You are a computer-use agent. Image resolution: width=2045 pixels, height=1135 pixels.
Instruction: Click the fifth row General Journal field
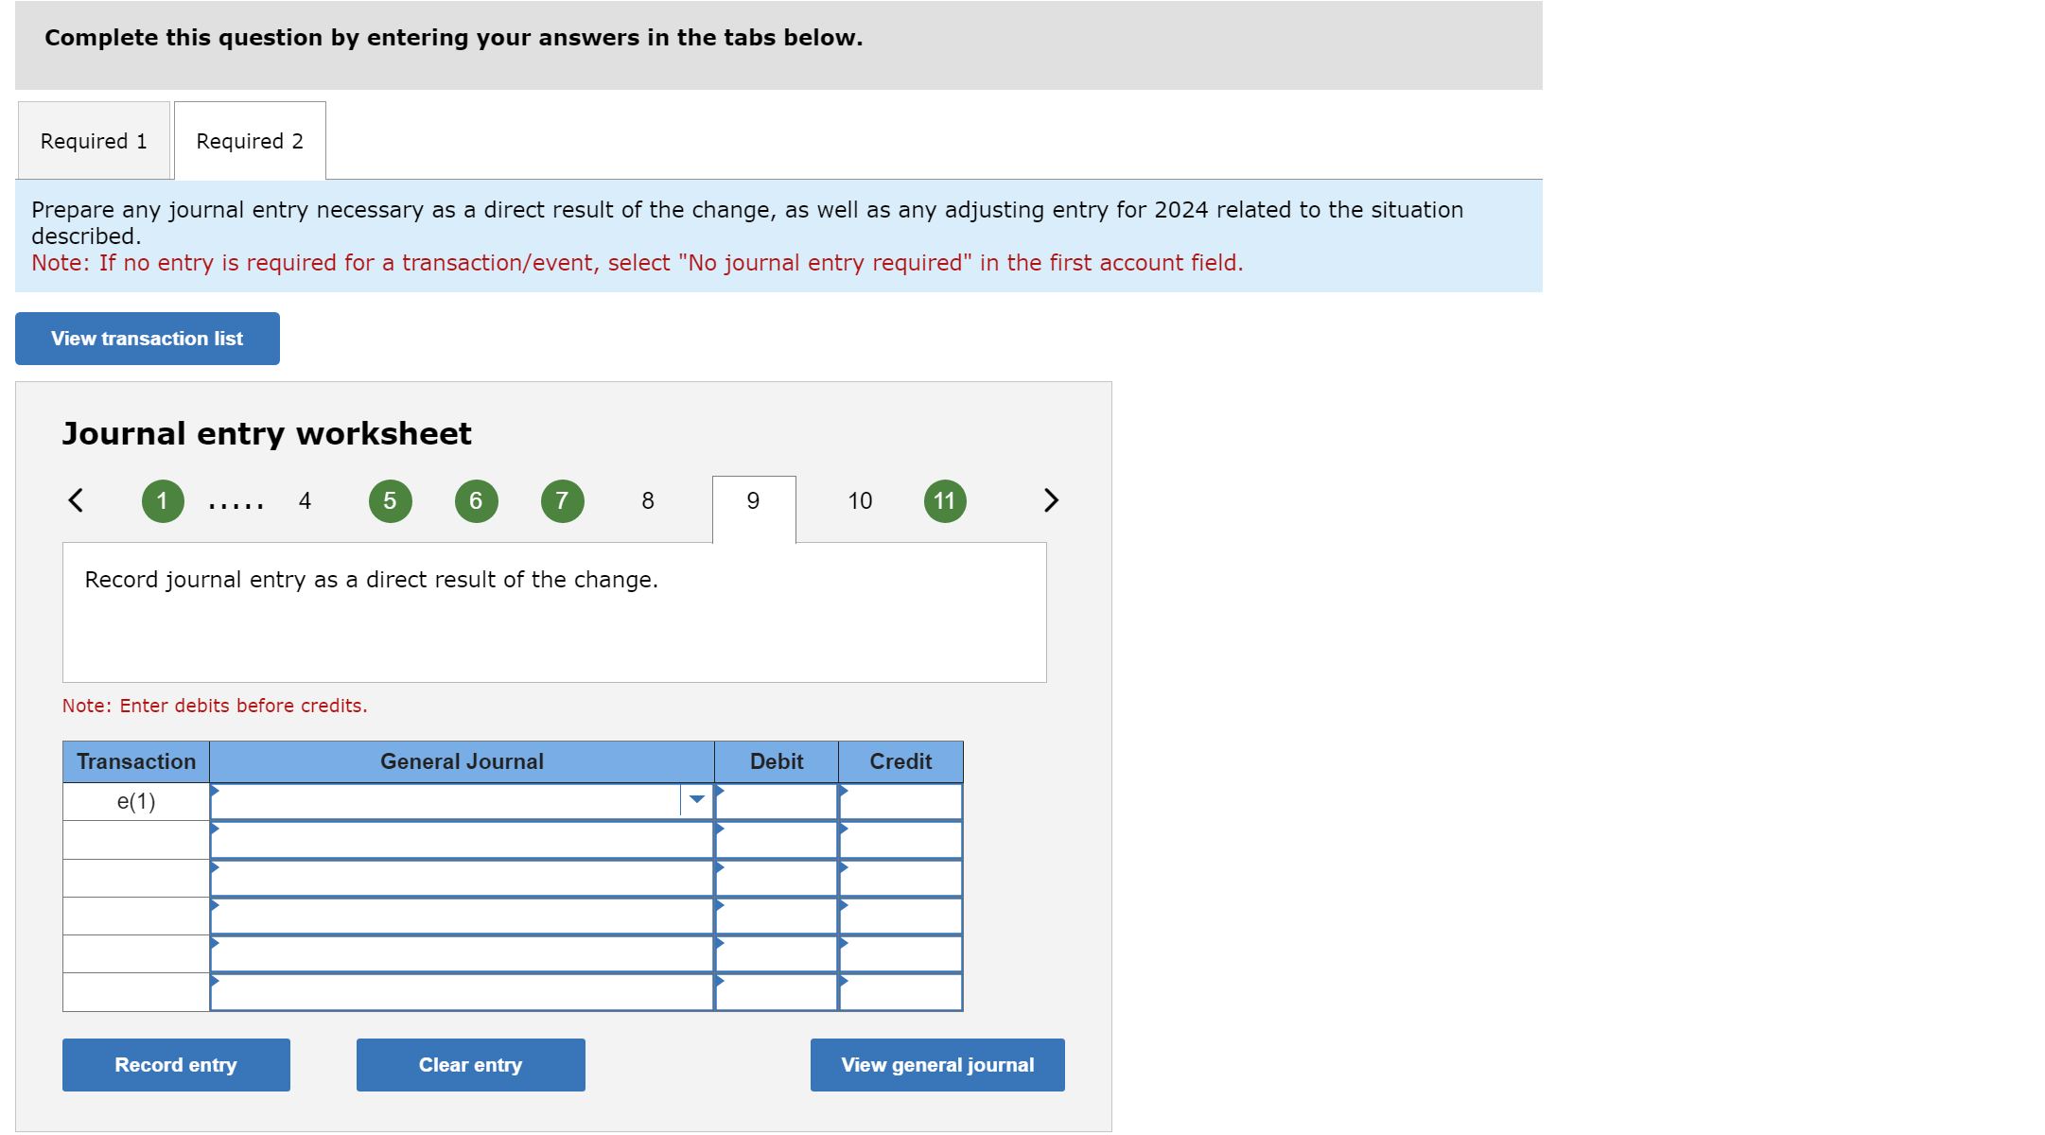click(462, 953)
